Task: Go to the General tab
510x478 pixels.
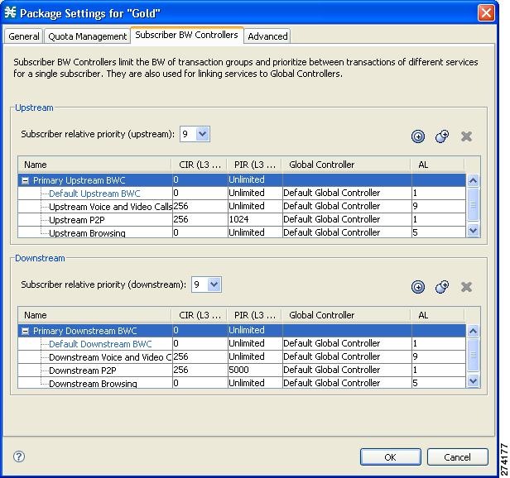Action: point(24,36)
